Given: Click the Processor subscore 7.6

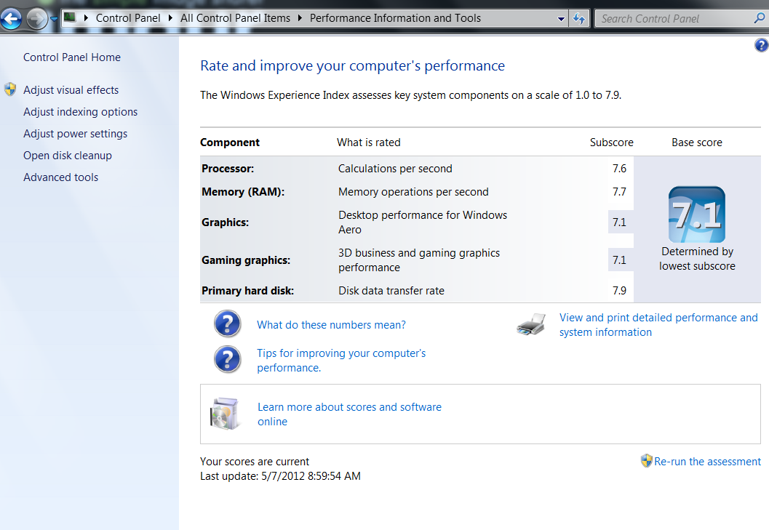Looking at the screenshot, I should [619, 169].
